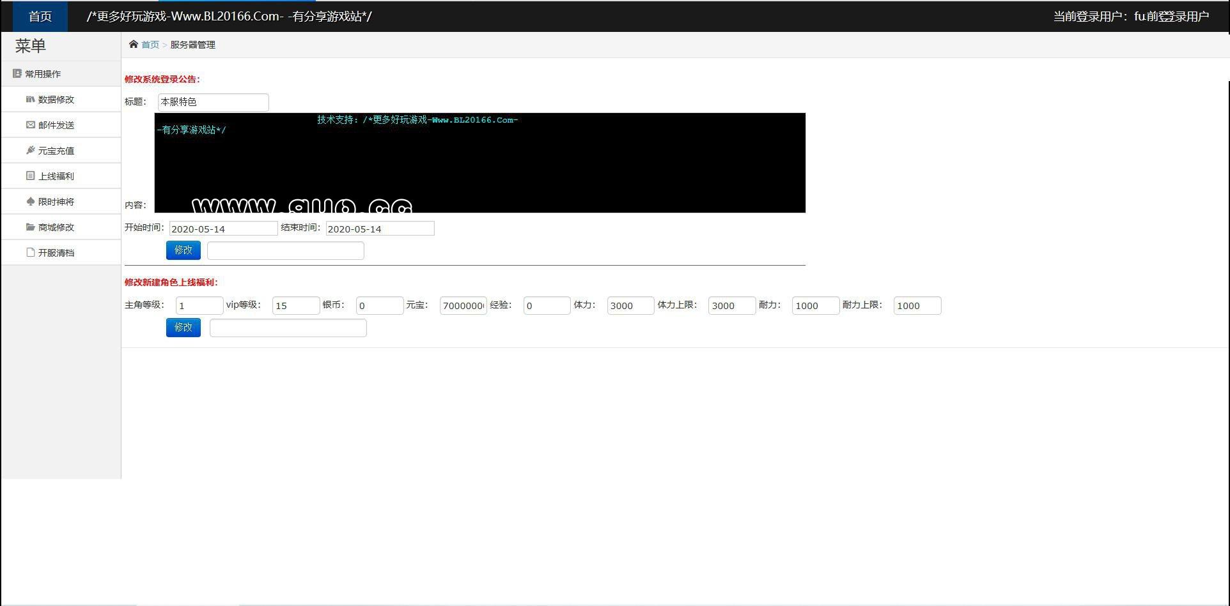
Task: Click the 元宝充值 sidebar icon
Action: click(x=30, y=150)
